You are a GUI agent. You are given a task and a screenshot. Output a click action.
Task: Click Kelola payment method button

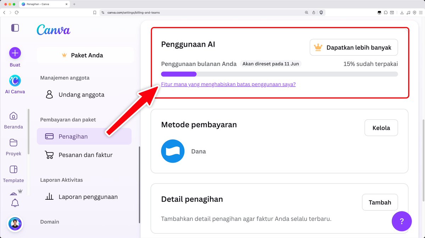tap(381, 128)
